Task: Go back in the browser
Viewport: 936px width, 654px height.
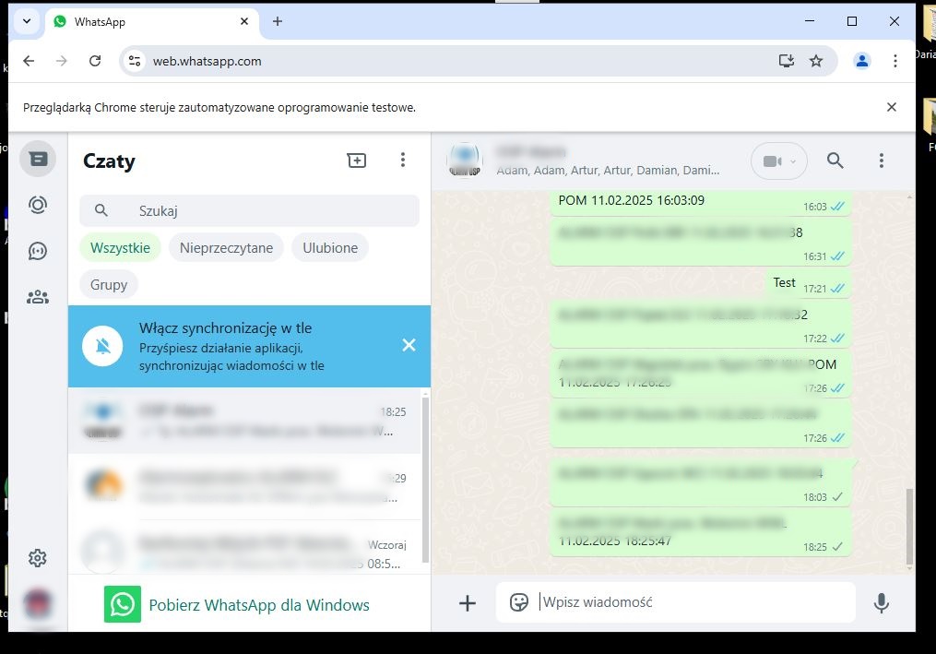Action: [x=29, y=61]
